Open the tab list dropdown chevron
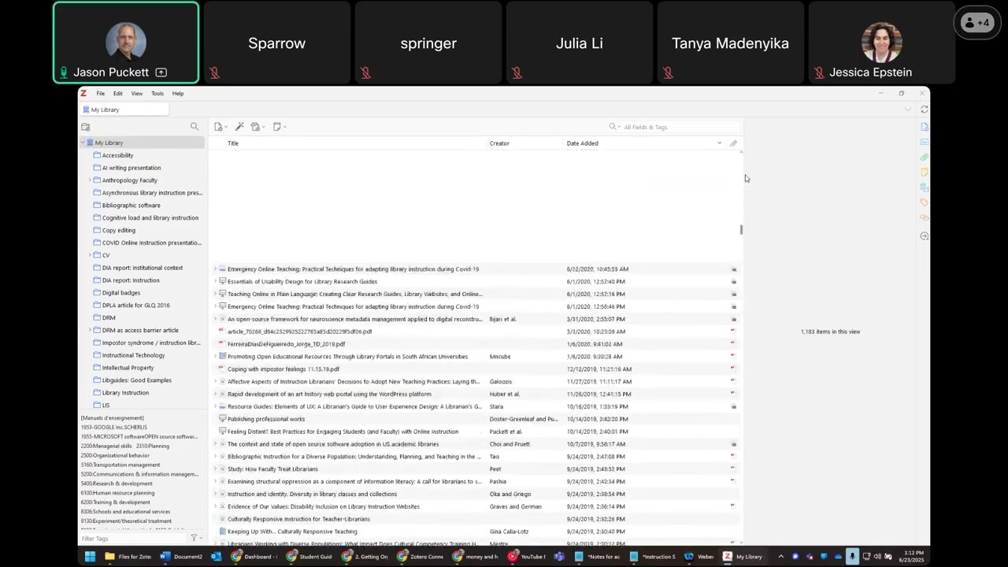 908,109
